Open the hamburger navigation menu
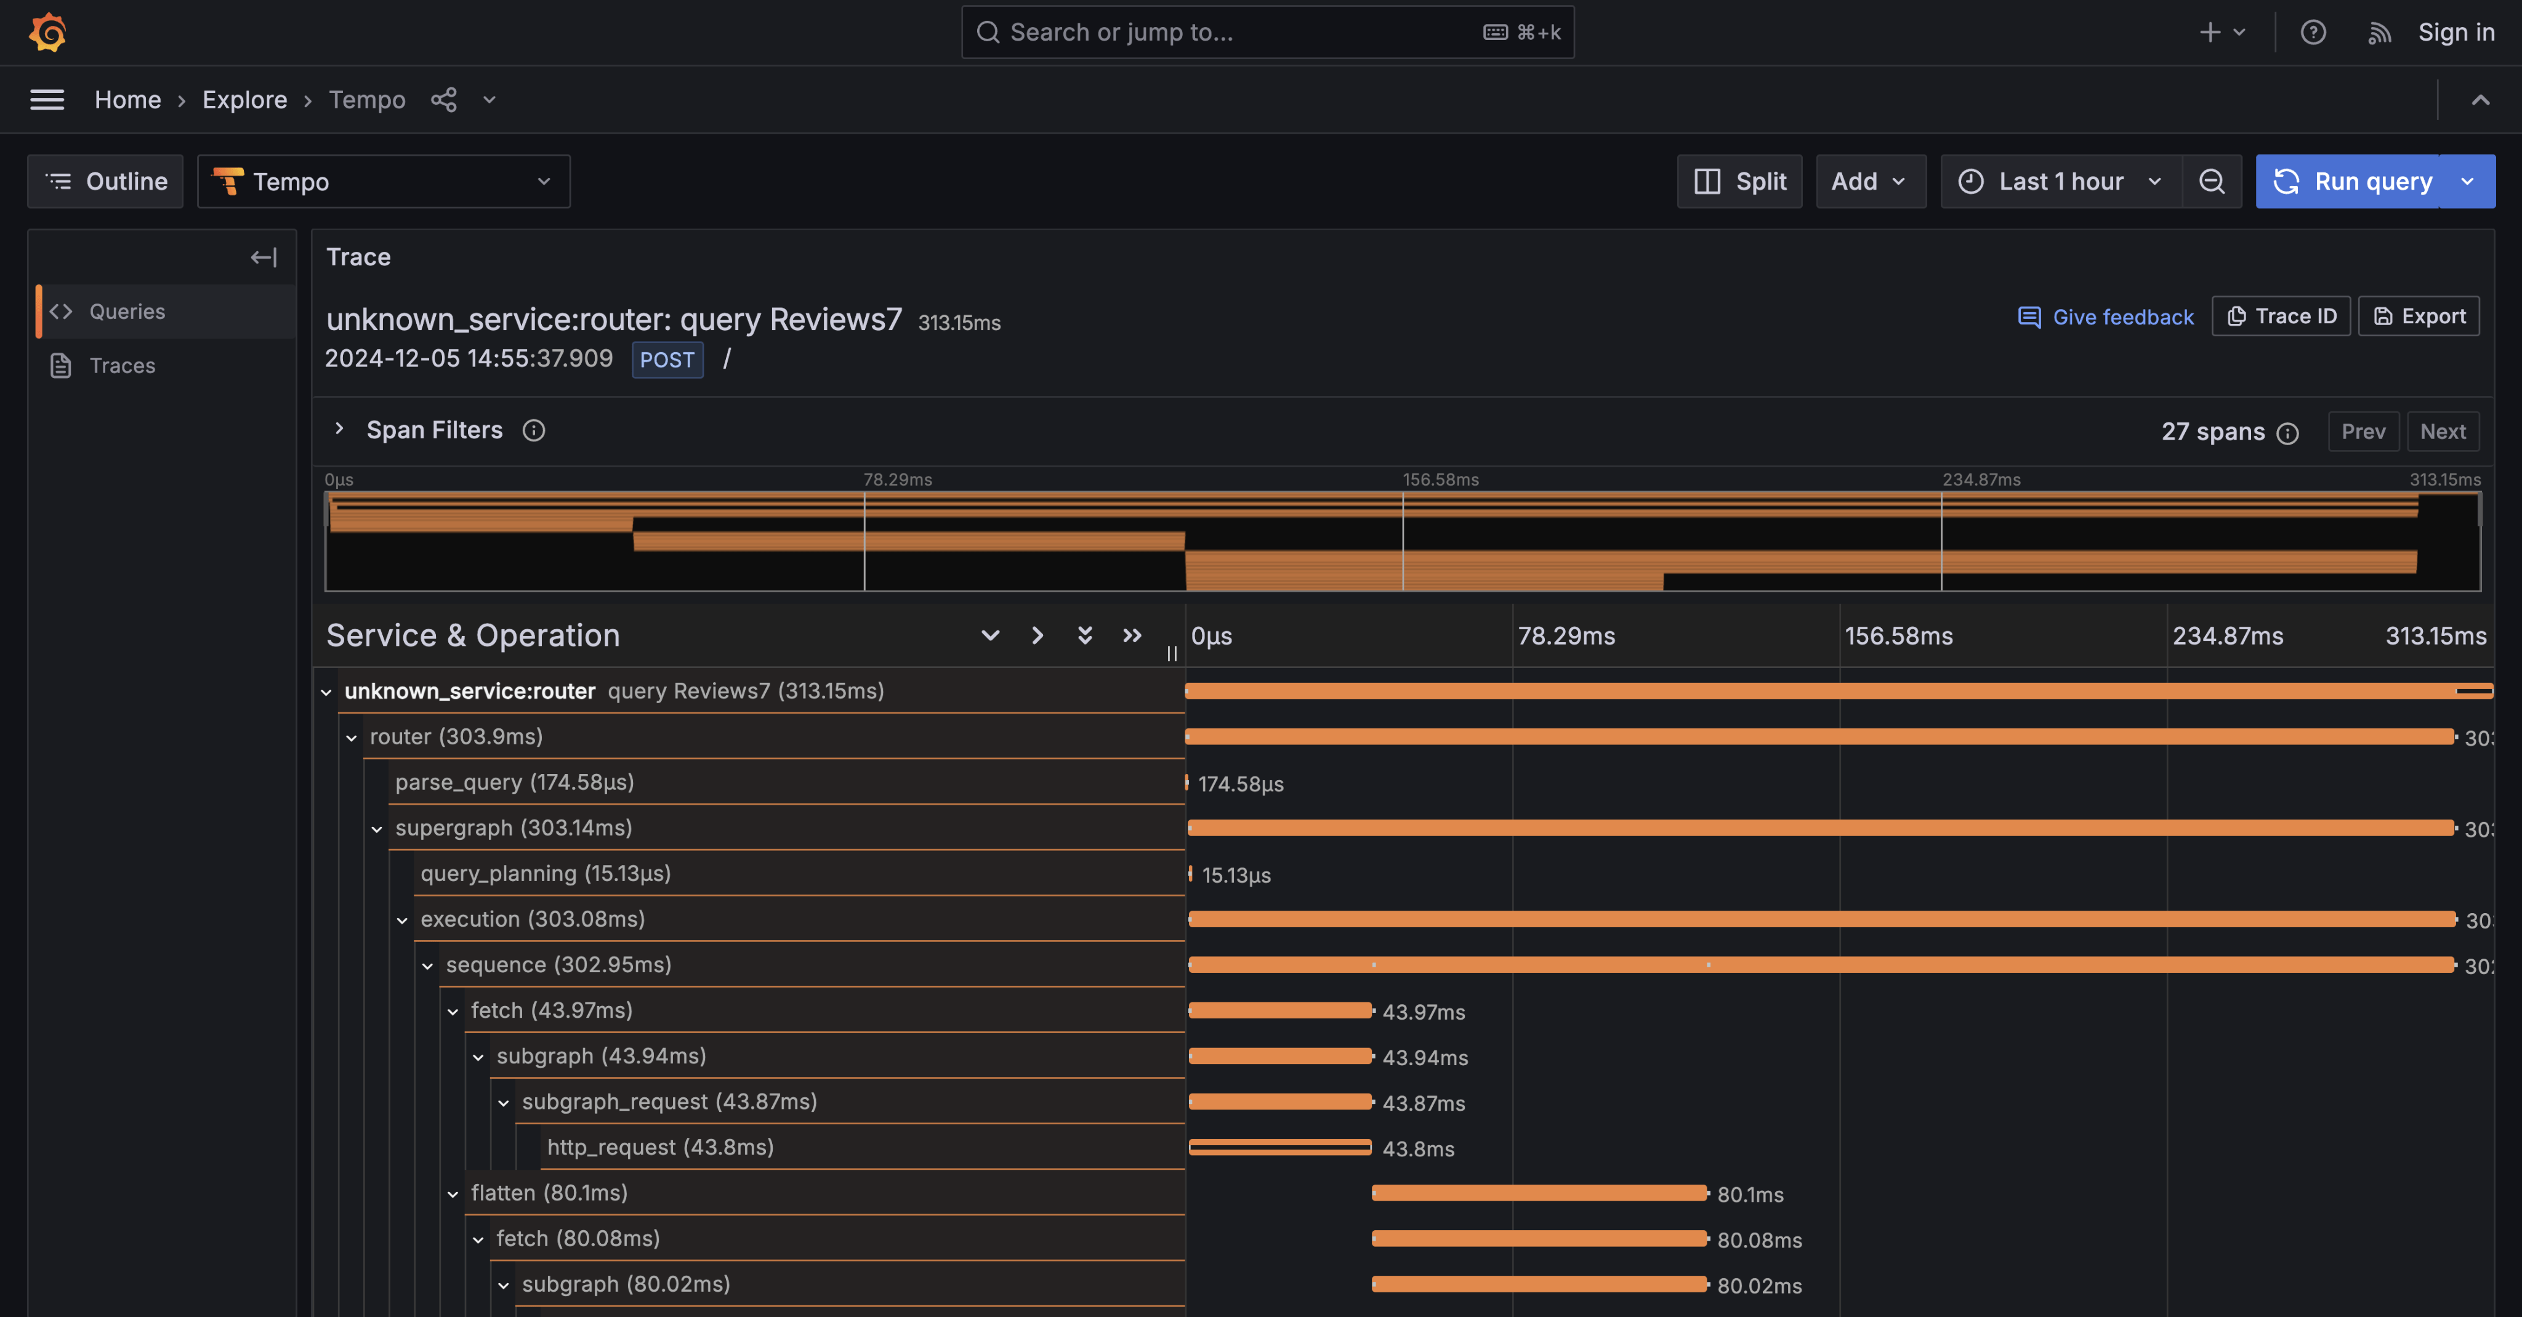This screenshot has height=1317, width=2522. (47, 99)
